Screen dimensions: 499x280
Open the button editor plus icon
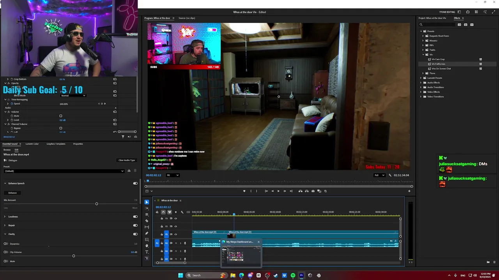tap(409, 191)
